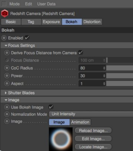Select the Image mode button
Image resolution: width=133 pixels, height=151 pixels.
pos(59,122)
